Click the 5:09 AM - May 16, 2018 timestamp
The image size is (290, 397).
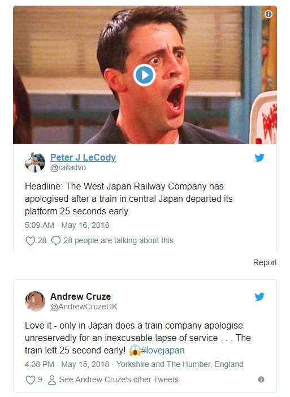[x=67, y=225]
